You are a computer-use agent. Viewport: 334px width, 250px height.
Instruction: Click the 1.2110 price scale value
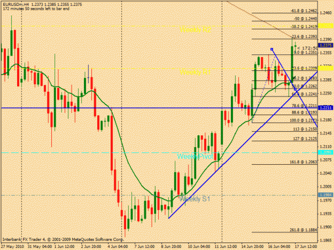(325, 147)
